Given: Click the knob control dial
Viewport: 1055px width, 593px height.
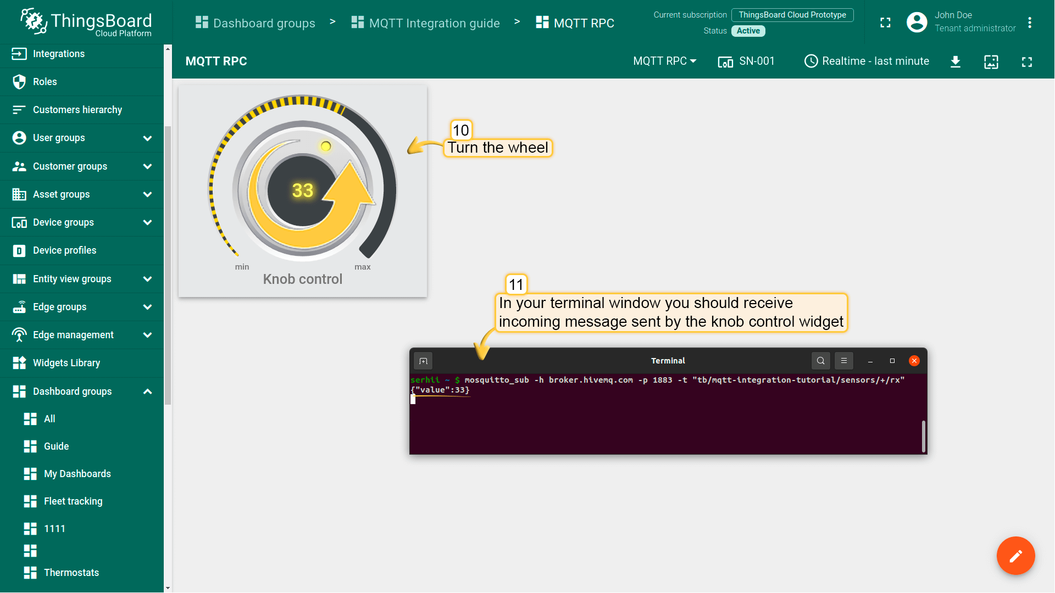Looking at the screenshot, I should 302,191.
